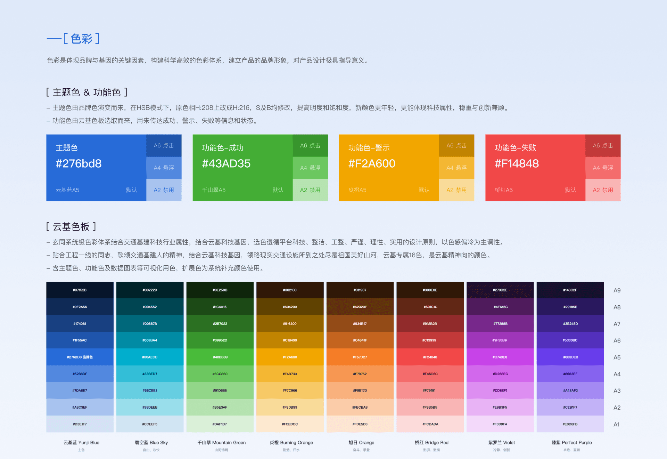Choose the #F57D27 Orange palette cell
Viewport: 667px width, 459px height.
click(360, 357)
